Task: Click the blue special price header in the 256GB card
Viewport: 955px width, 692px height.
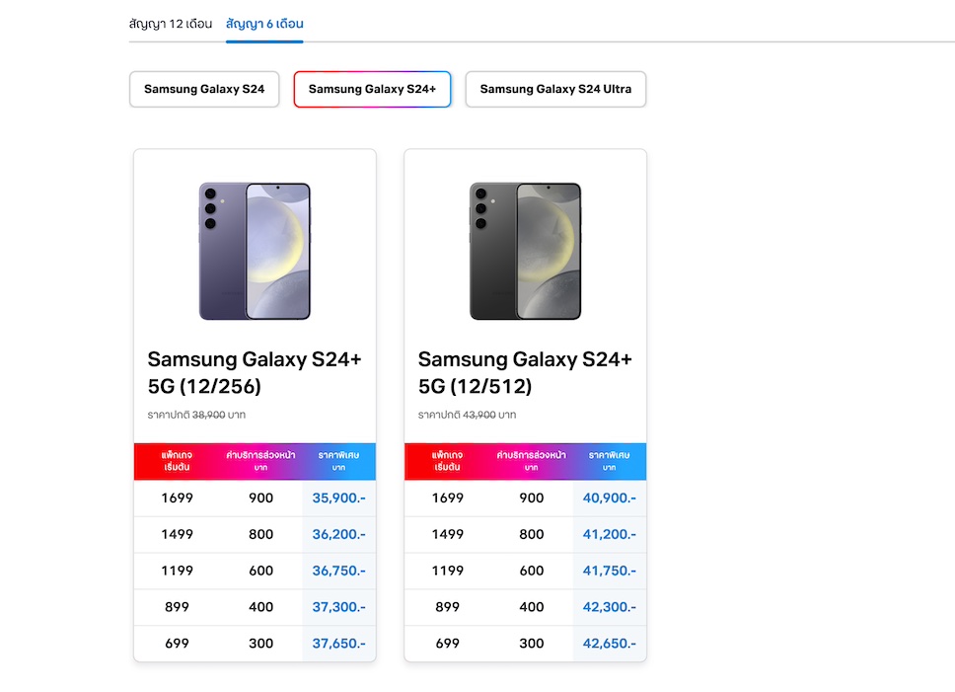Action: [338, 461]
